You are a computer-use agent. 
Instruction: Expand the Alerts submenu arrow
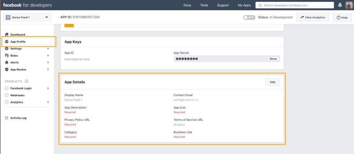(48, 62)
